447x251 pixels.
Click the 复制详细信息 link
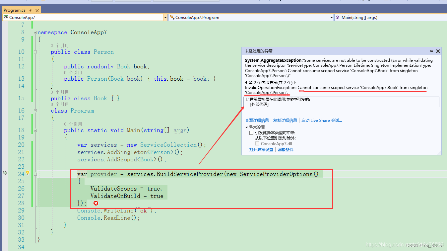pyautogui.click(x=285, y=121)
